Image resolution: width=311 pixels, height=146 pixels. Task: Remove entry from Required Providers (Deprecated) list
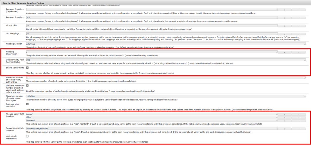299,10
